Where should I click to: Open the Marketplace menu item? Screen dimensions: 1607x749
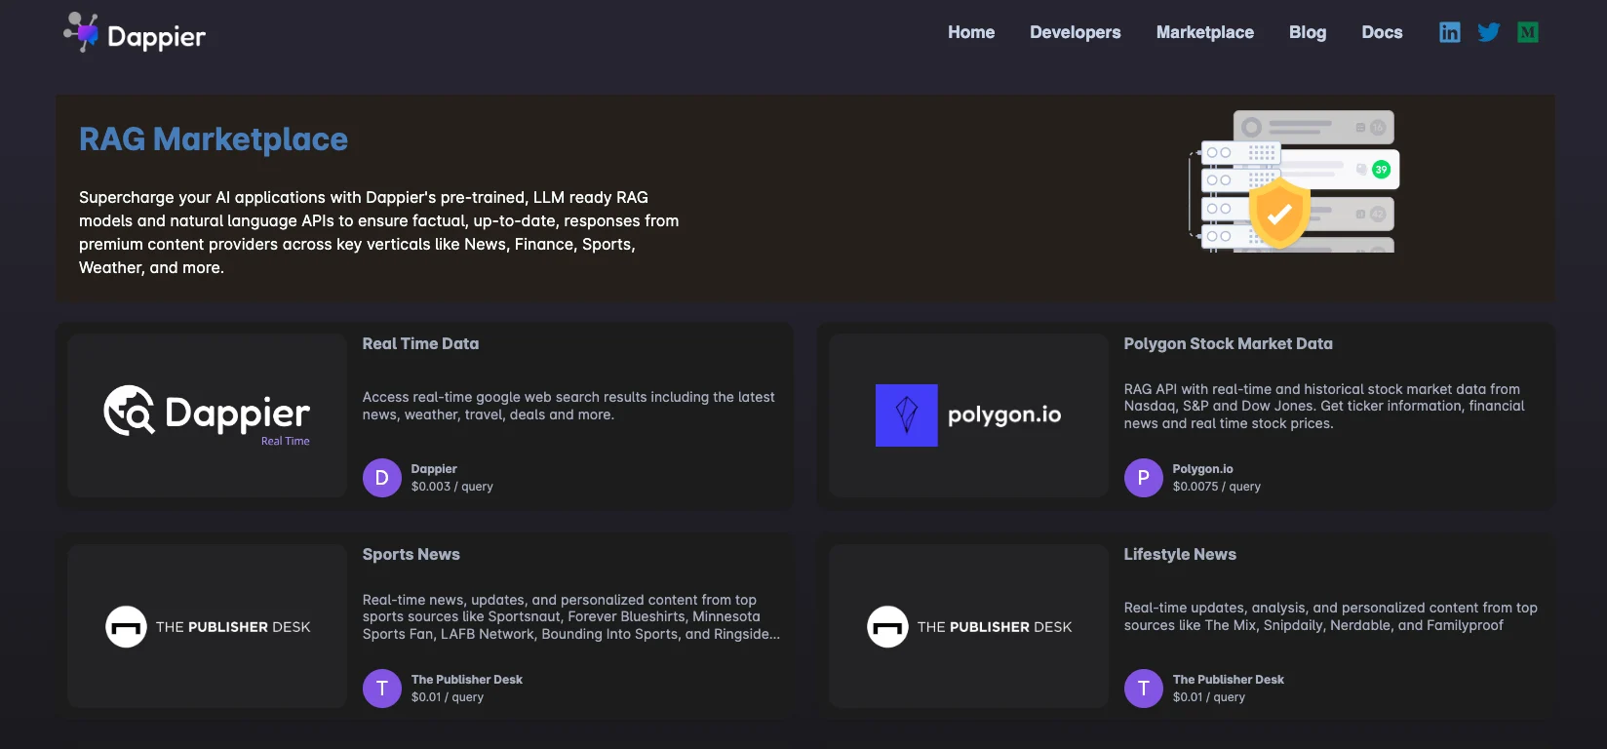[x=1205, y=32]
